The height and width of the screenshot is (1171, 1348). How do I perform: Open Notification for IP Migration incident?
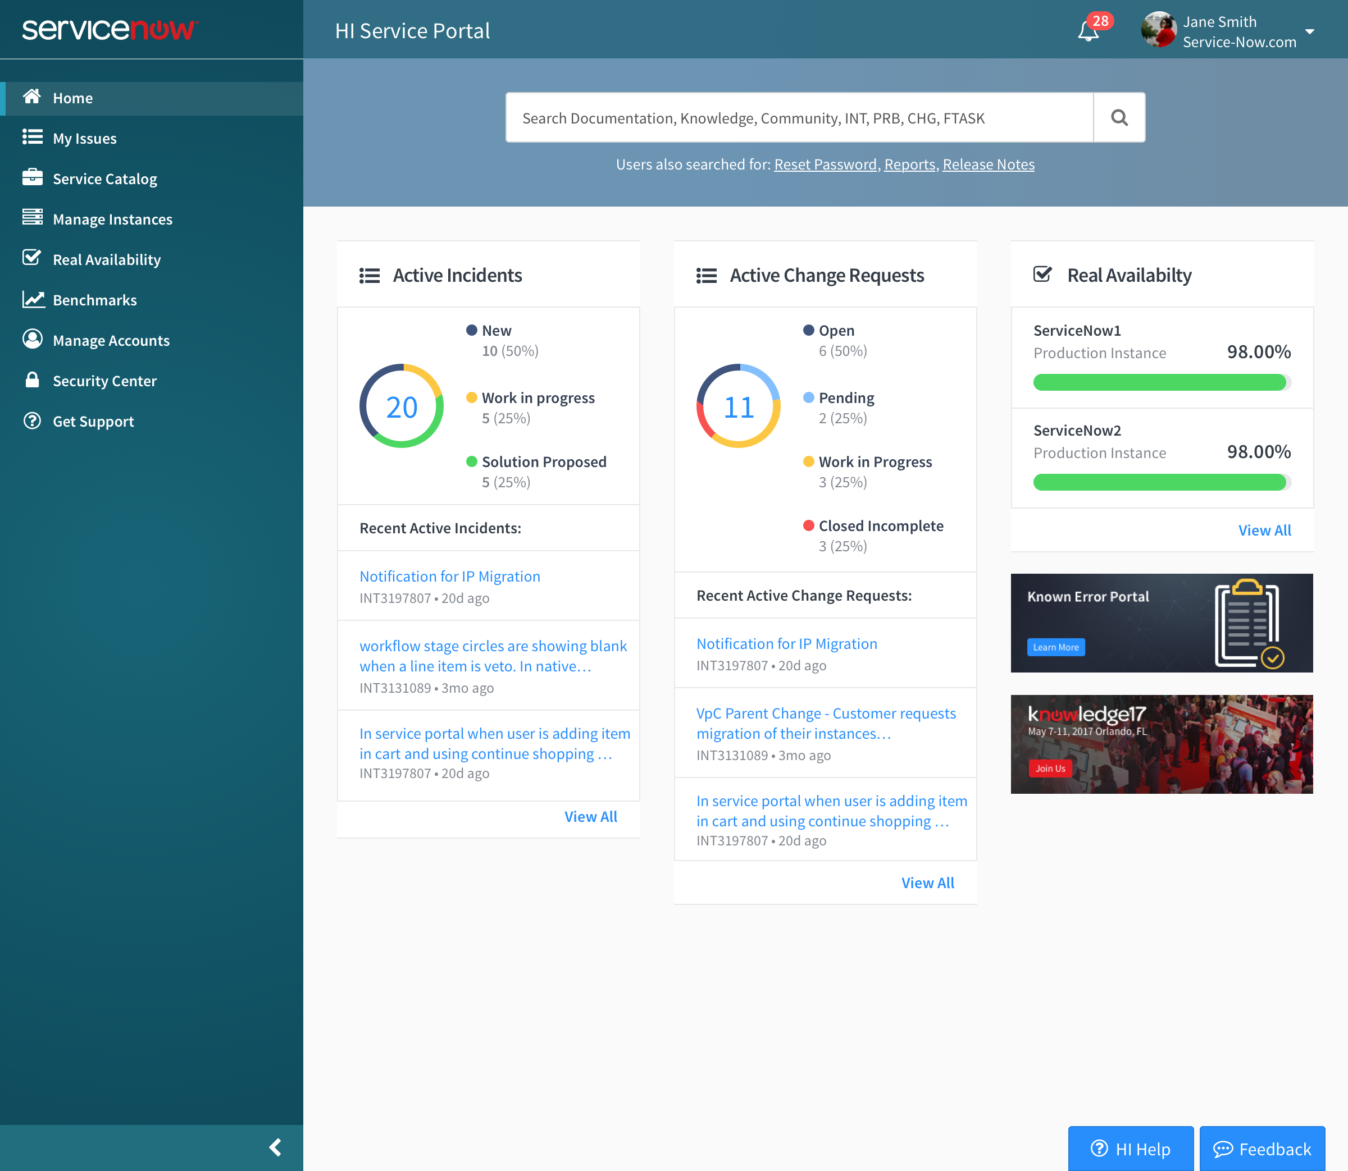click(x=450, y=577)
